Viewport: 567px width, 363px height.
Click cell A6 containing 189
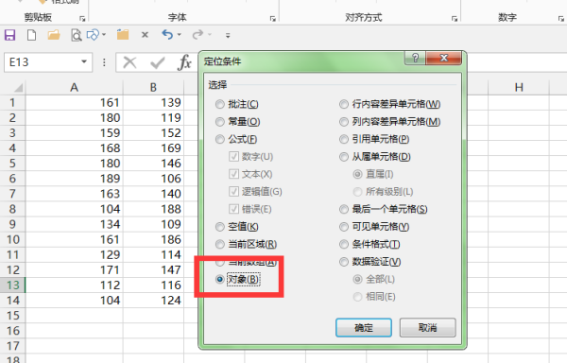74,179
